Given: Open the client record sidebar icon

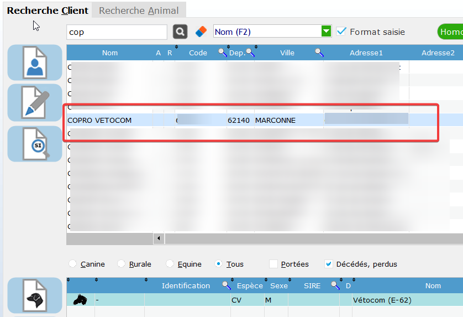Looking at the screenshot, I should [x=34, y=63].
